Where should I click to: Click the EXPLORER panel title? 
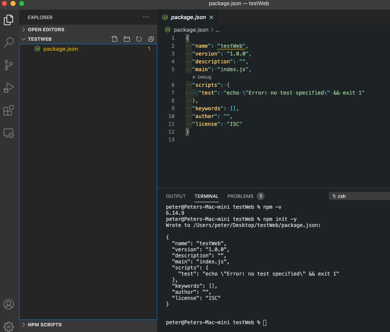click(40, 17)
